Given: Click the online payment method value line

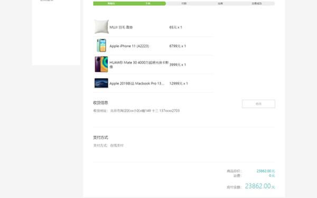Looking at the screenshot, I should [x=108, y=146].
